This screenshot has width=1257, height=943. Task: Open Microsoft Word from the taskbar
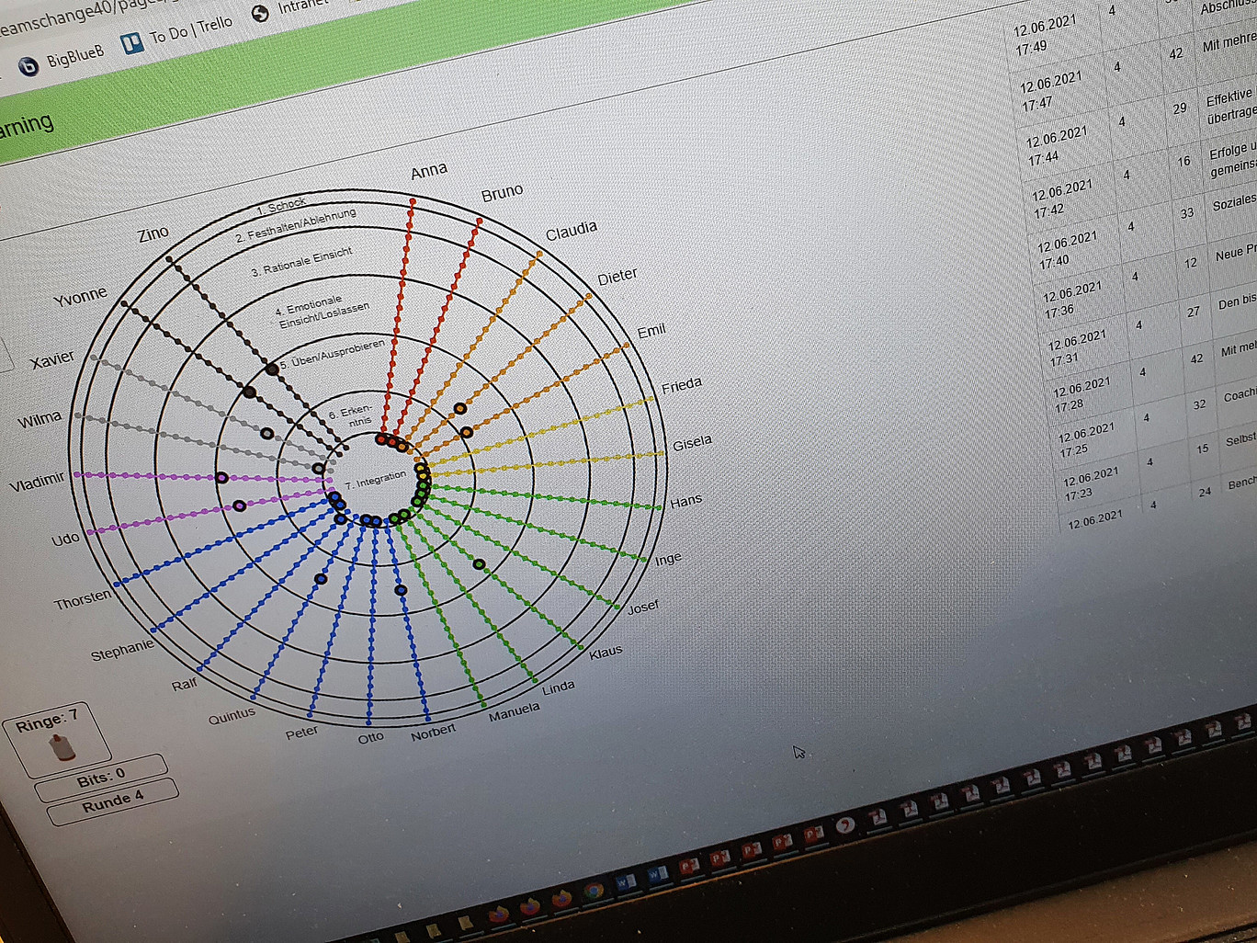click(627, 882)
